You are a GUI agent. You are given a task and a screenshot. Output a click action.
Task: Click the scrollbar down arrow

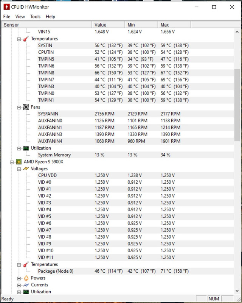tap(237, 291)
